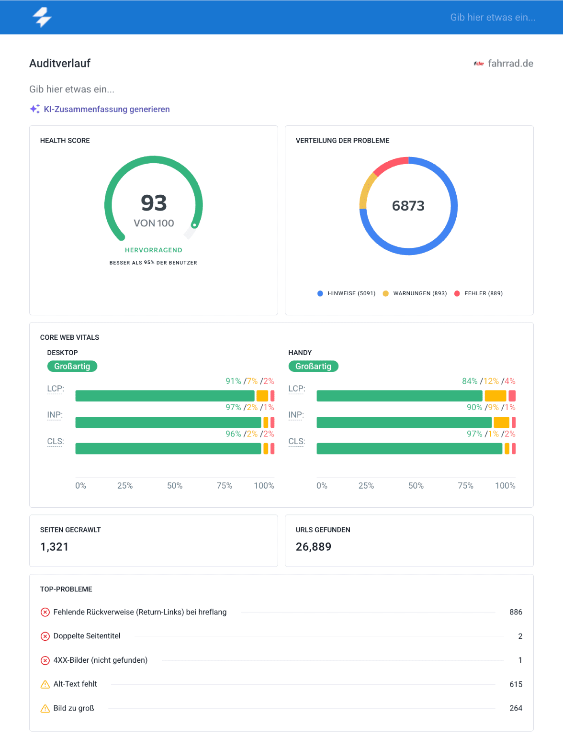Click the header 'Gib hier etwas ein...' field
The image size is (563, 735).
click(493, 17)
